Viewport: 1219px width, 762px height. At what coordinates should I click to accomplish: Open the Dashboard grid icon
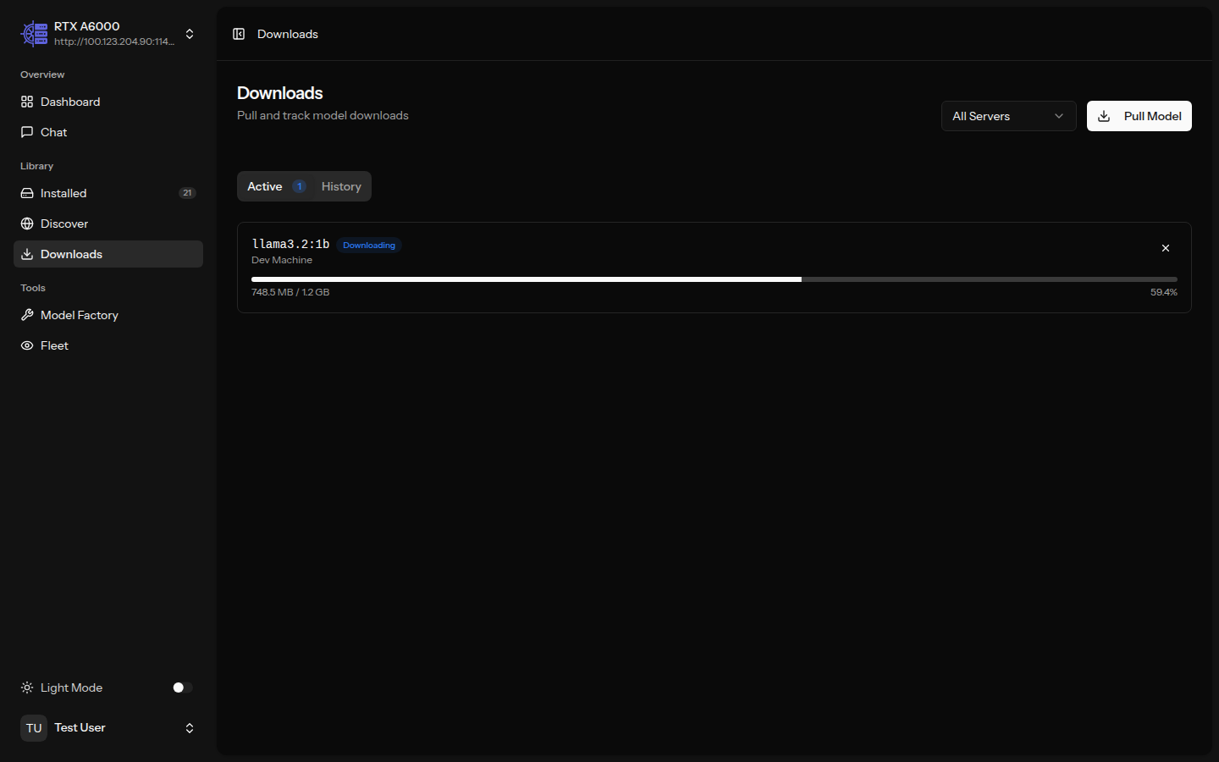pos(26,102)
